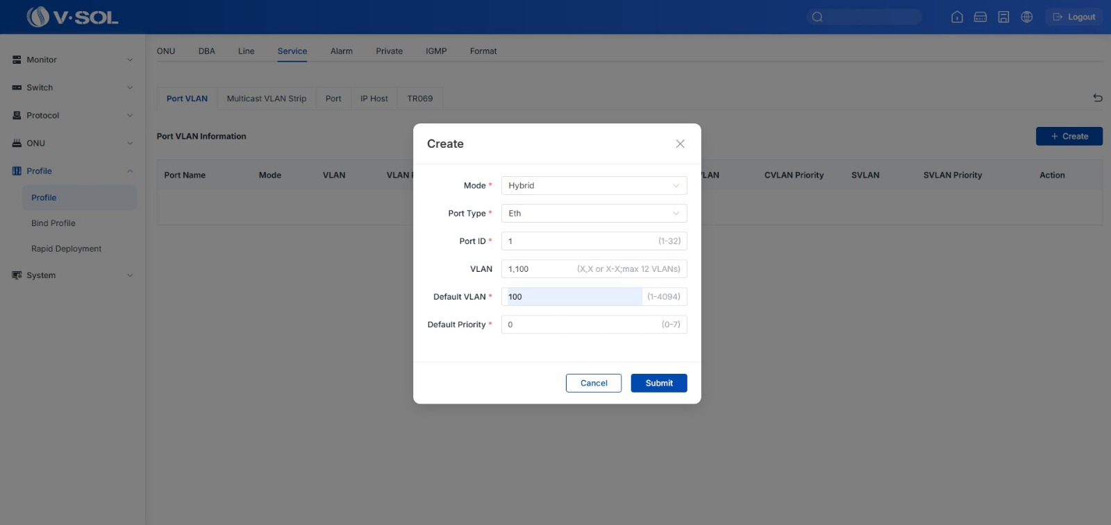Viewport: 1111px width, 525px height.
Task: Click the save configuration icon
Action: 1003,17
